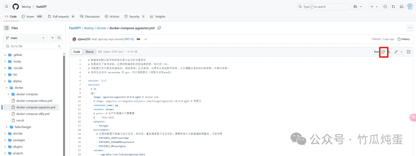The width and height of the screenshot is (416, 156).
Task: Copy raw file contents icon
Action: click(x=383, y=52)
